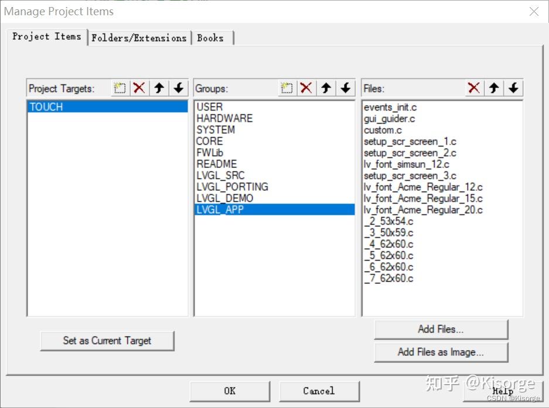Image resolution: width=549 pixels, height=408 pixels.
Task: Remove the selected file from Files list
Action: point(474,87)
